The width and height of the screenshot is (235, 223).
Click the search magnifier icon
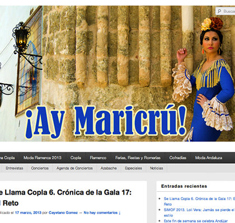click(x=219, y=11)
